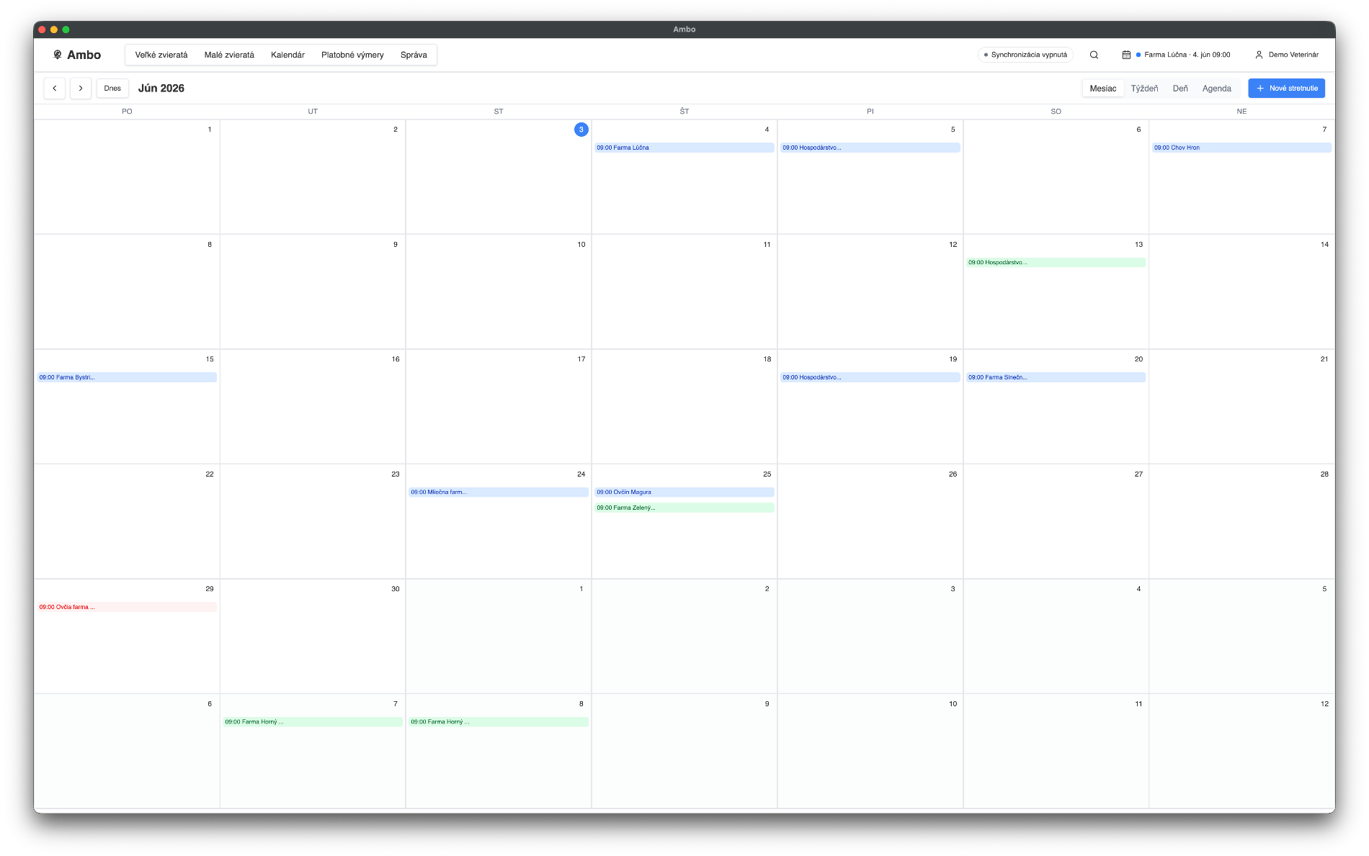
Task: Open the search magnifier icon
Action: pyautogui.click(x=1094, y=55)
